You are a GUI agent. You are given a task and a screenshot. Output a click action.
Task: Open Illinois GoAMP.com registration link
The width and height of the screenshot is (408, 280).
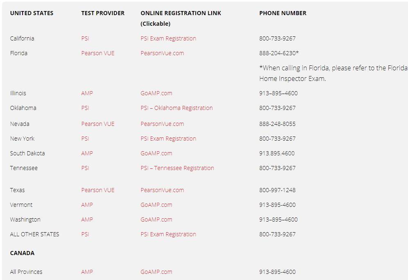tap(156, 93)
